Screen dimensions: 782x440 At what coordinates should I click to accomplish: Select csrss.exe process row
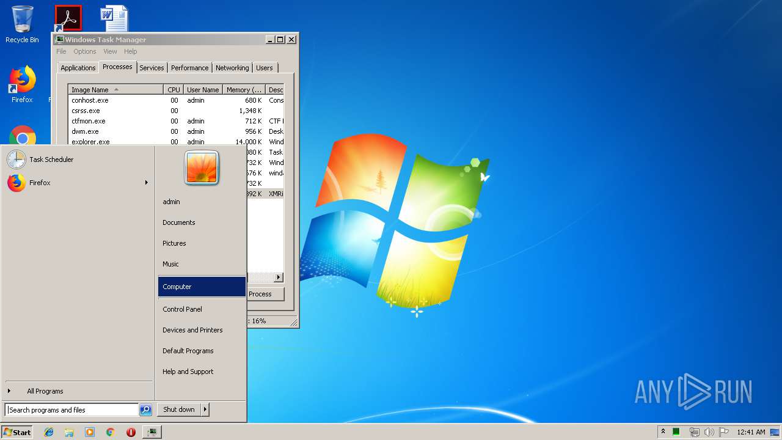(x=176, y=111)
